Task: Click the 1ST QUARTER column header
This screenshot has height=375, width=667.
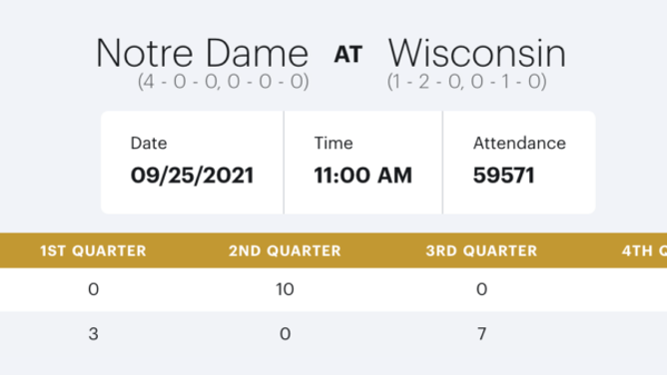Action: coord(93,250)
